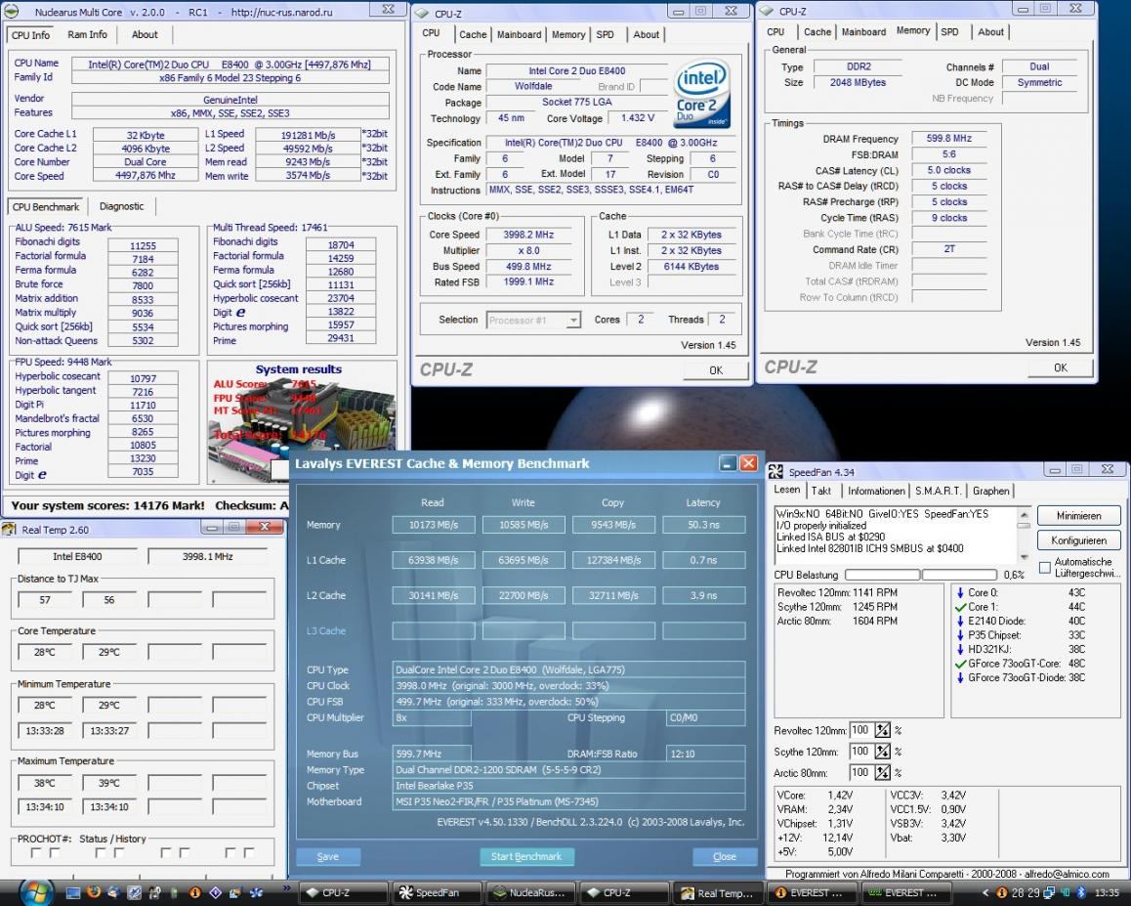Click the orange EVEREST tray icon

(1001, 893)
